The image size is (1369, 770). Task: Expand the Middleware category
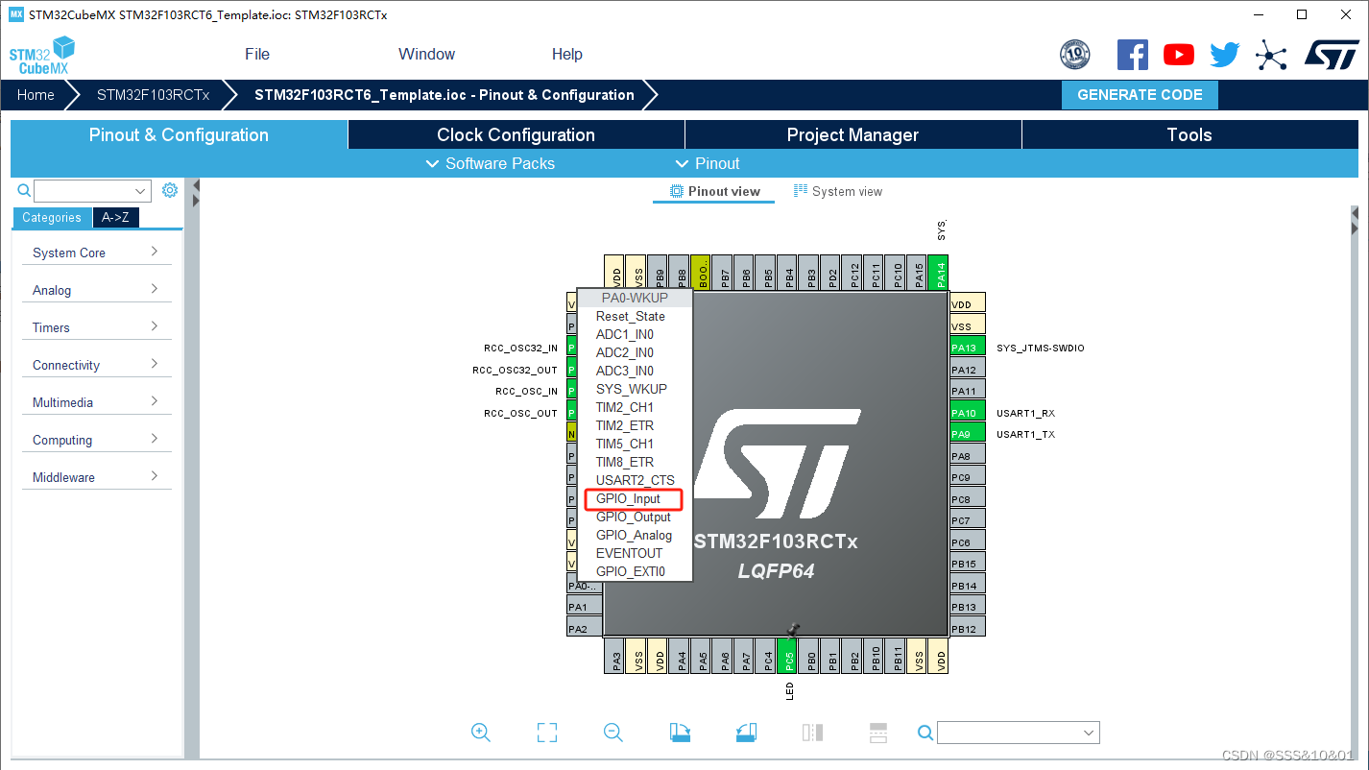pos(96,477)
